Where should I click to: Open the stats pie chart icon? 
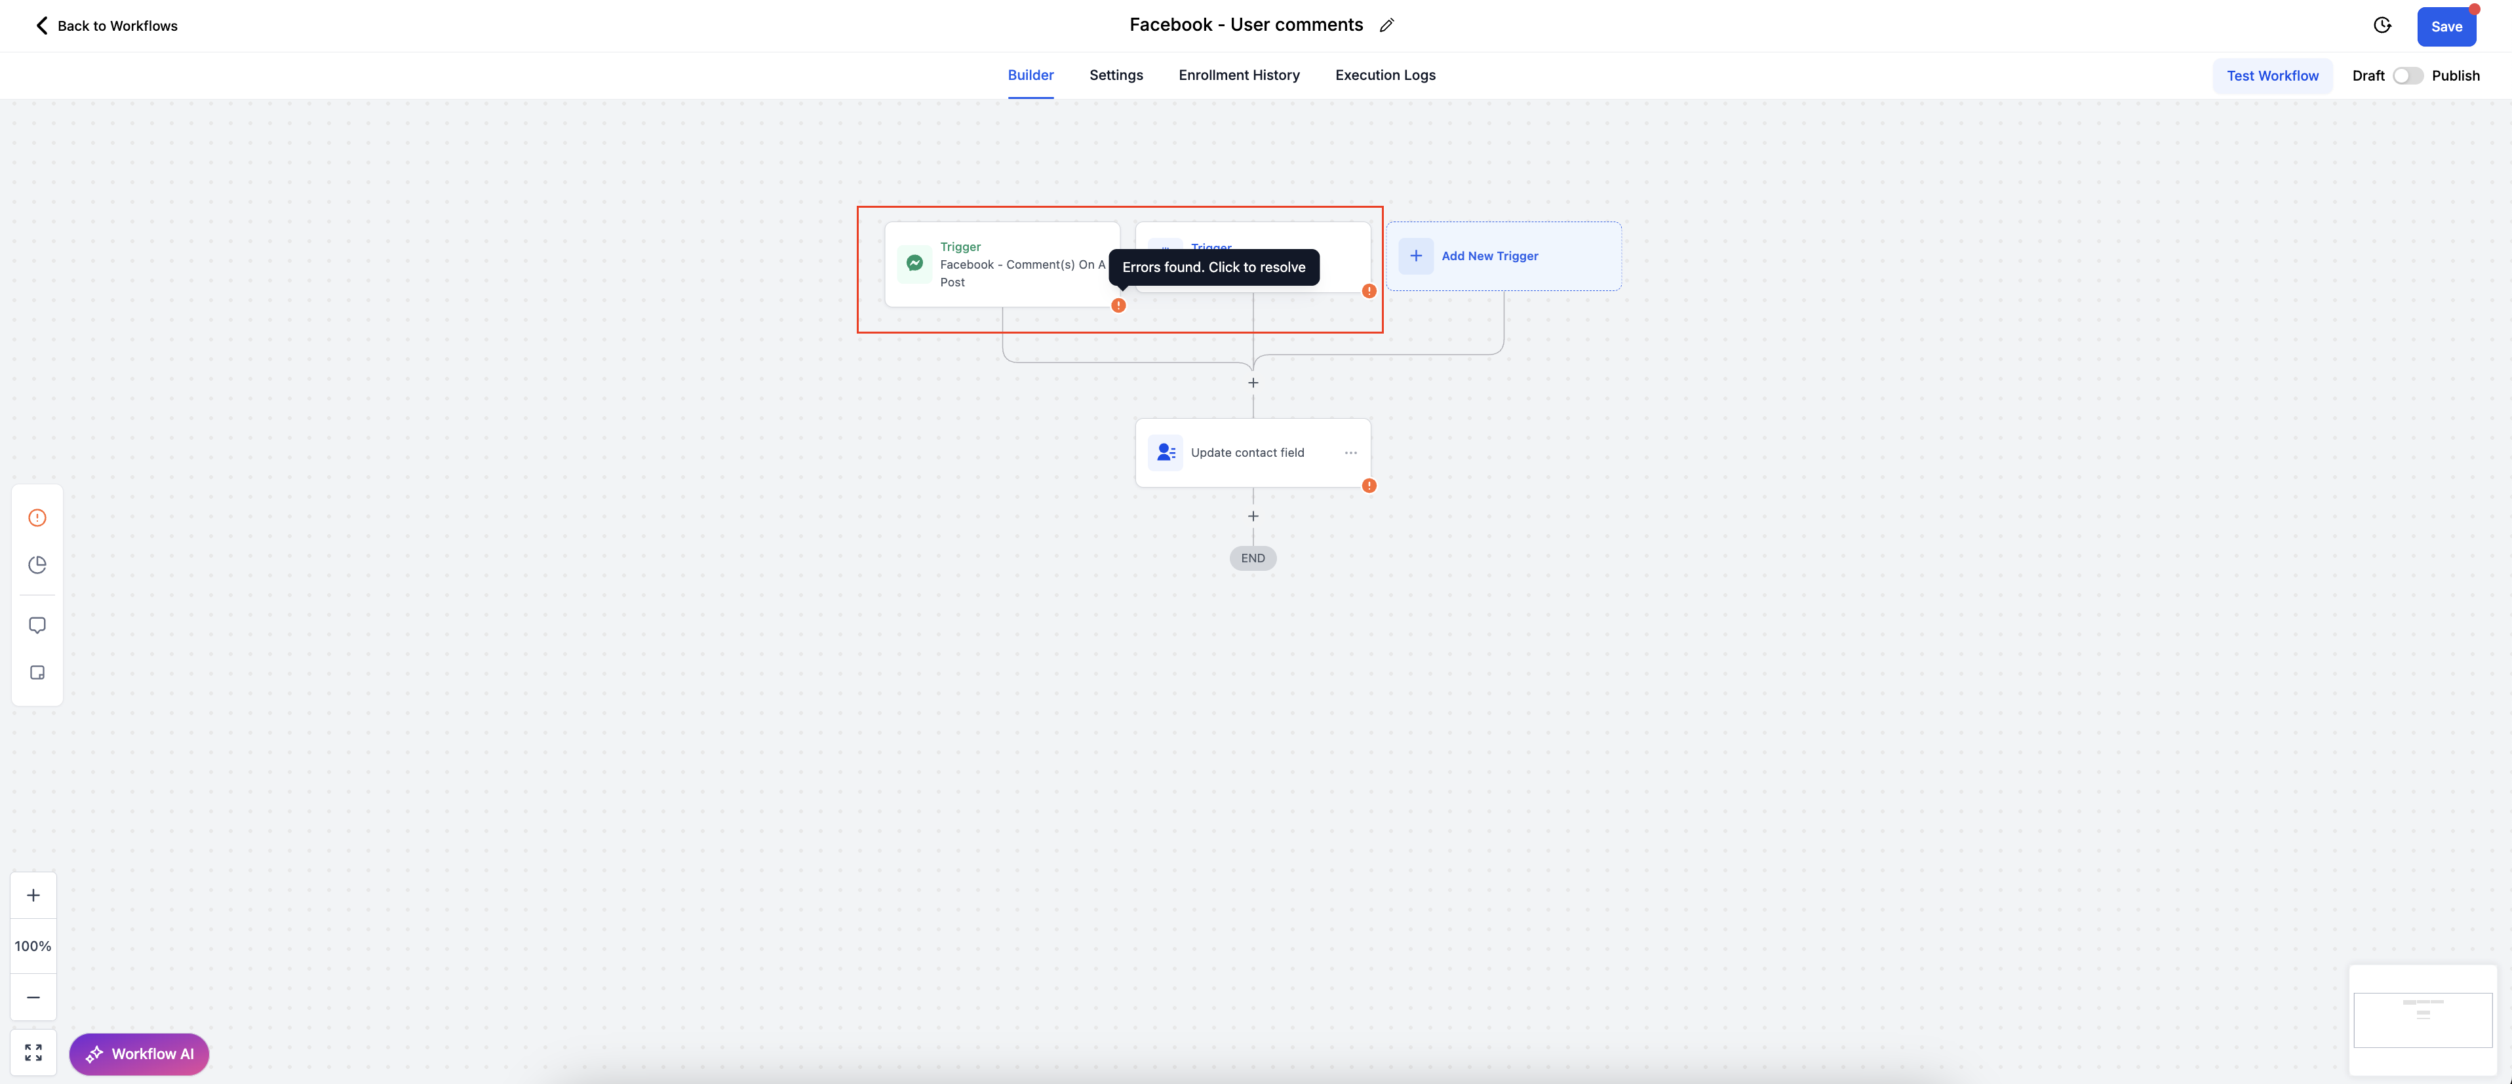37,566
